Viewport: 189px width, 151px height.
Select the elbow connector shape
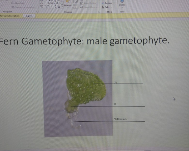(x=45, y=3)
